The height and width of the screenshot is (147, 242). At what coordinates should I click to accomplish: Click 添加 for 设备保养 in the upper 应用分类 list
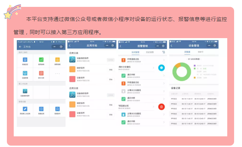pyautogui.click(x=111, y=79)
